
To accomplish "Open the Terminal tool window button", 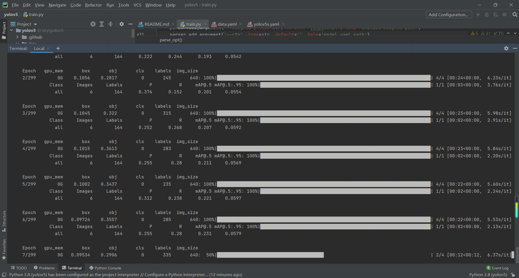I will [72, 268].
